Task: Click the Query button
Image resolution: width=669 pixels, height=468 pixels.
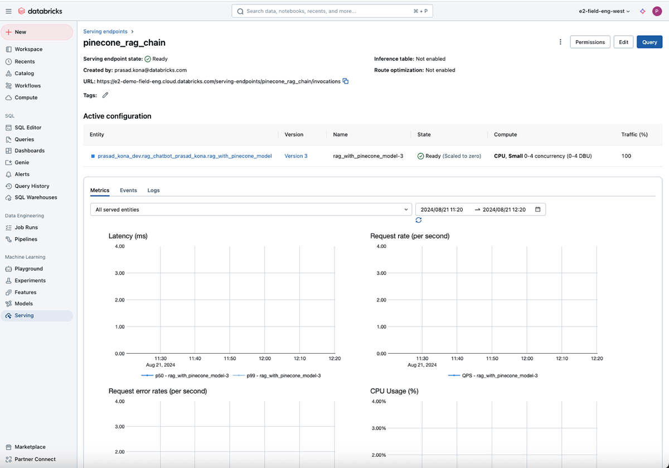Action: tap(649, 42)
